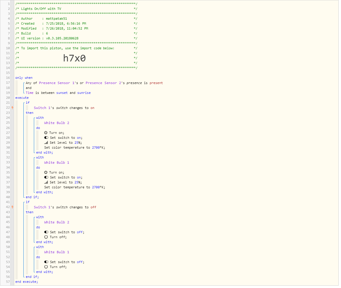Click line number 15 in the gutter

tap(8, 73)
